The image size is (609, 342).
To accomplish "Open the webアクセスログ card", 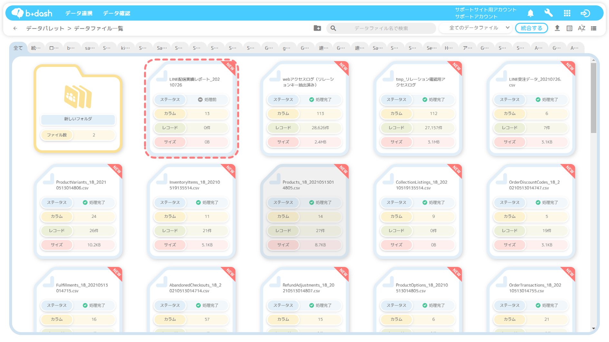I will pos(304,108).
